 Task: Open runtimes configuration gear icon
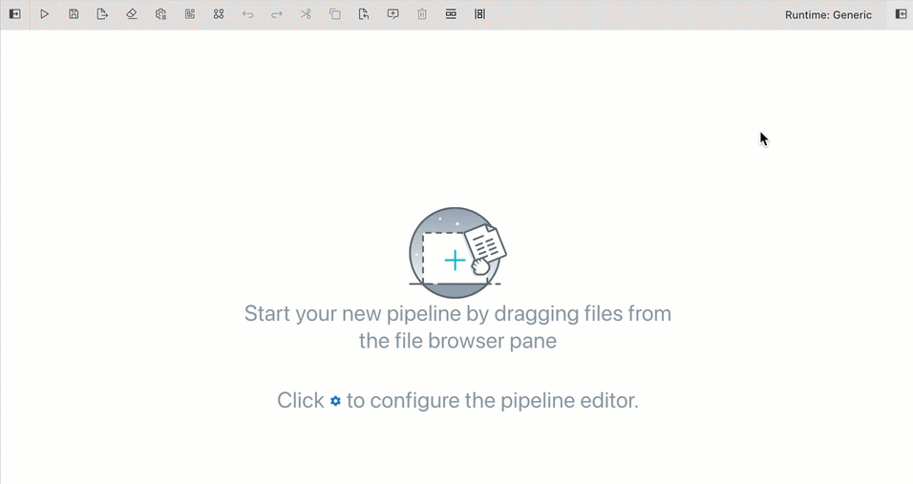(x=160, y=14)
